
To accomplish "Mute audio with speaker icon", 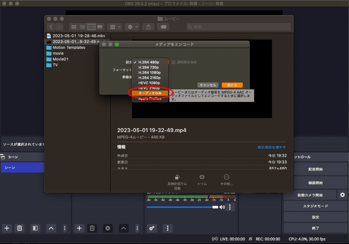I will click(222, 207).
